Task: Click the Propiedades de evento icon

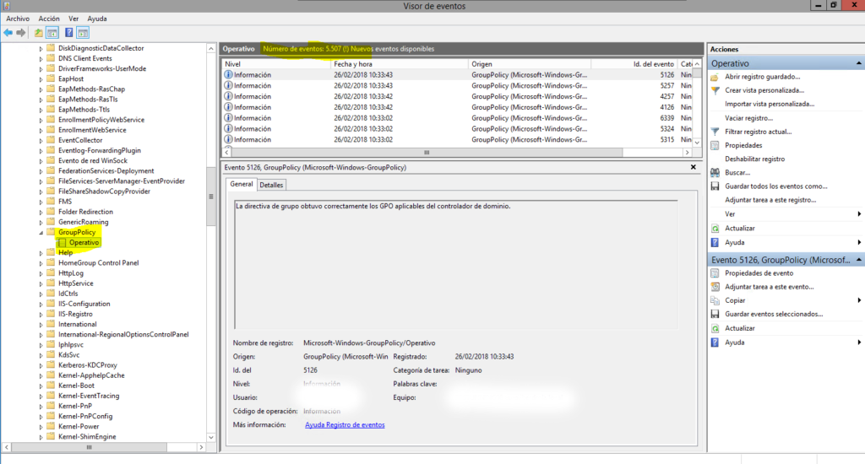Action: (715, 273)
